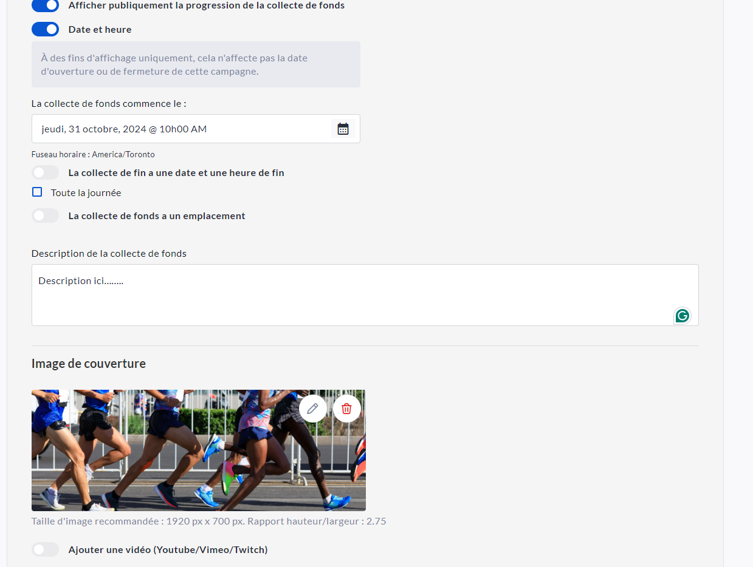Enable the fundraiser location toggle switch
Image resolution: width=753 pixels, height=567 pixels.
pos(46,216)
